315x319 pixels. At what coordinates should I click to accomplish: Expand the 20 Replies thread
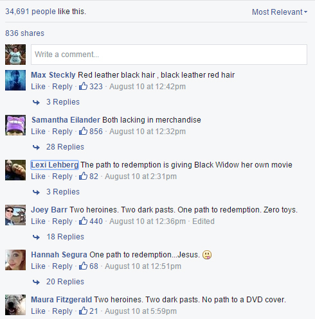tap(65, 282)
